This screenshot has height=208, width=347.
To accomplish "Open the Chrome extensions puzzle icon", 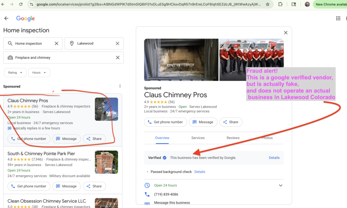I will coord(280,4).
